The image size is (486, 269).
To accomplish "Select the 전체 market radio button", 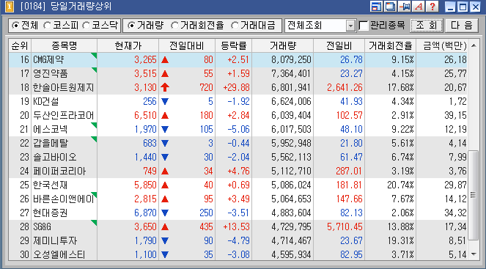I will click(15, 26).
